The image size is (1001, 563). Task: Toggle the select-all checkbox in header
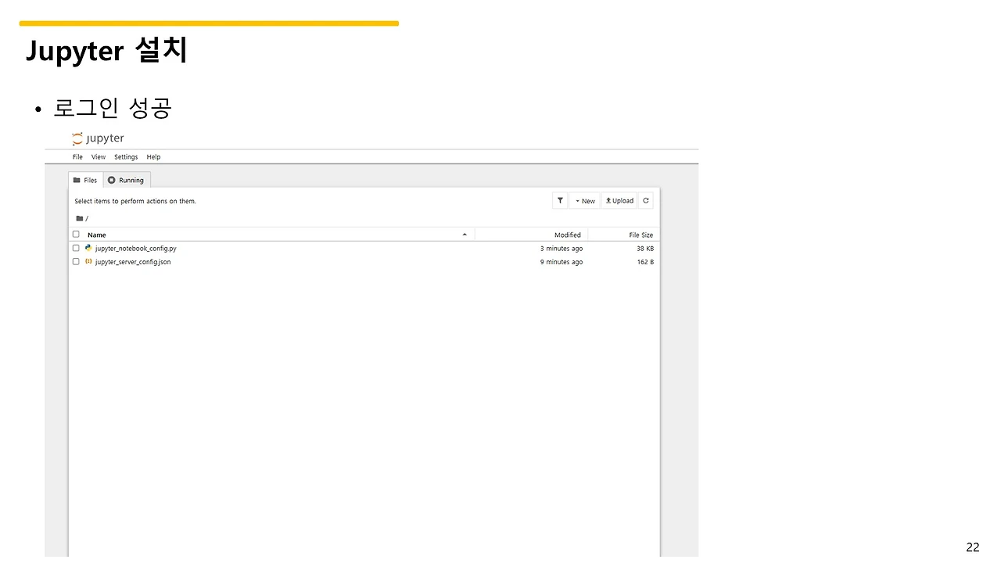point(76,234)
